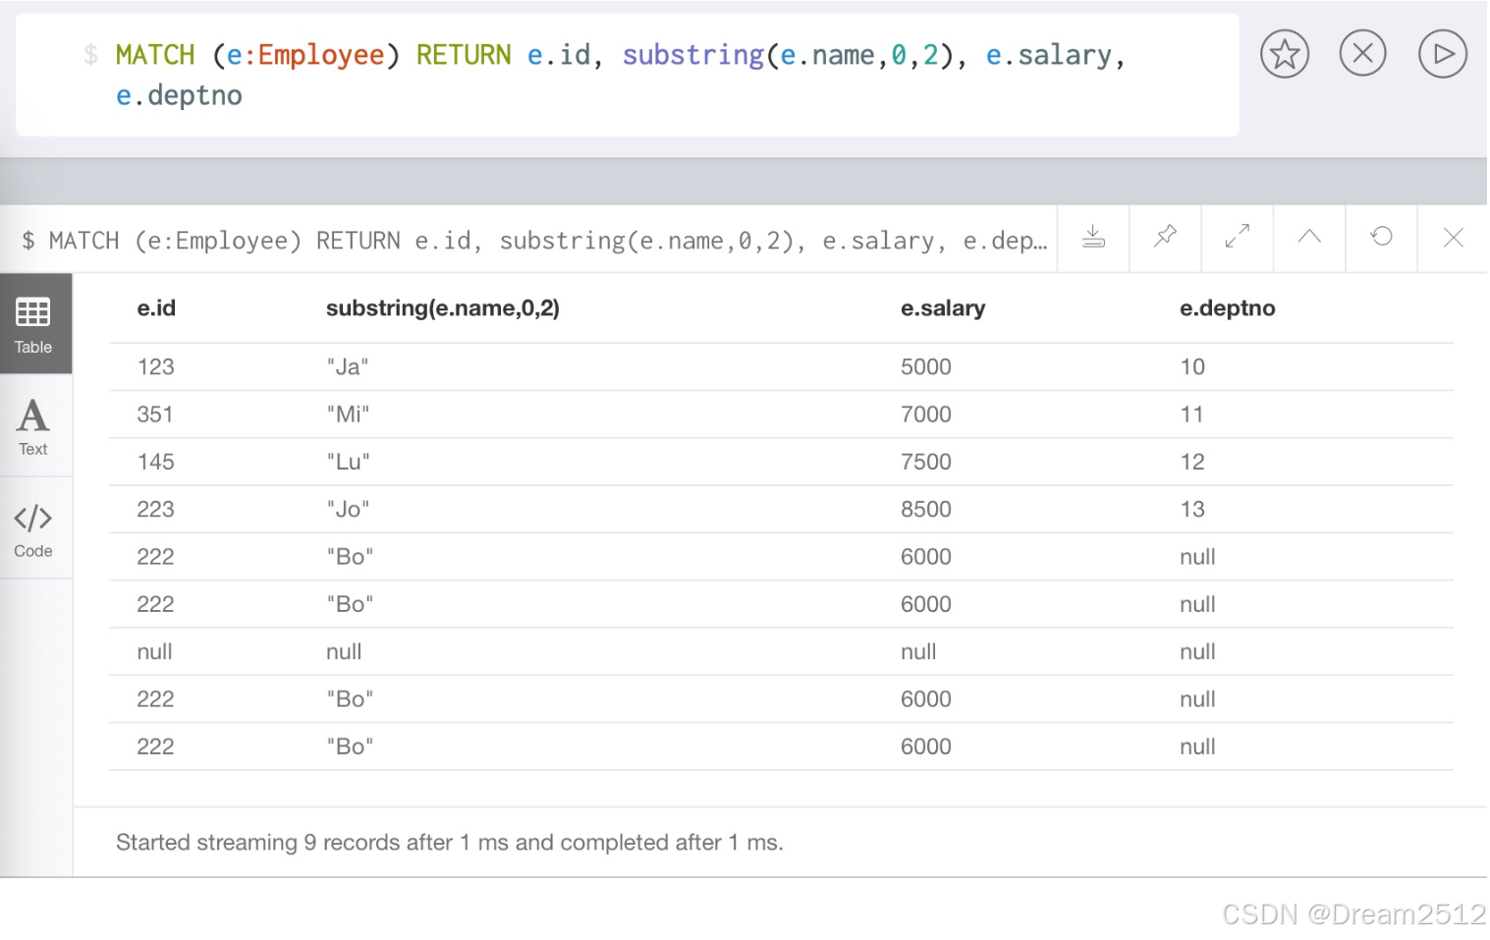Viewport: 1490px width, 940px height.
Task: Clear the query editor X icon
Action: [1362, 53]
